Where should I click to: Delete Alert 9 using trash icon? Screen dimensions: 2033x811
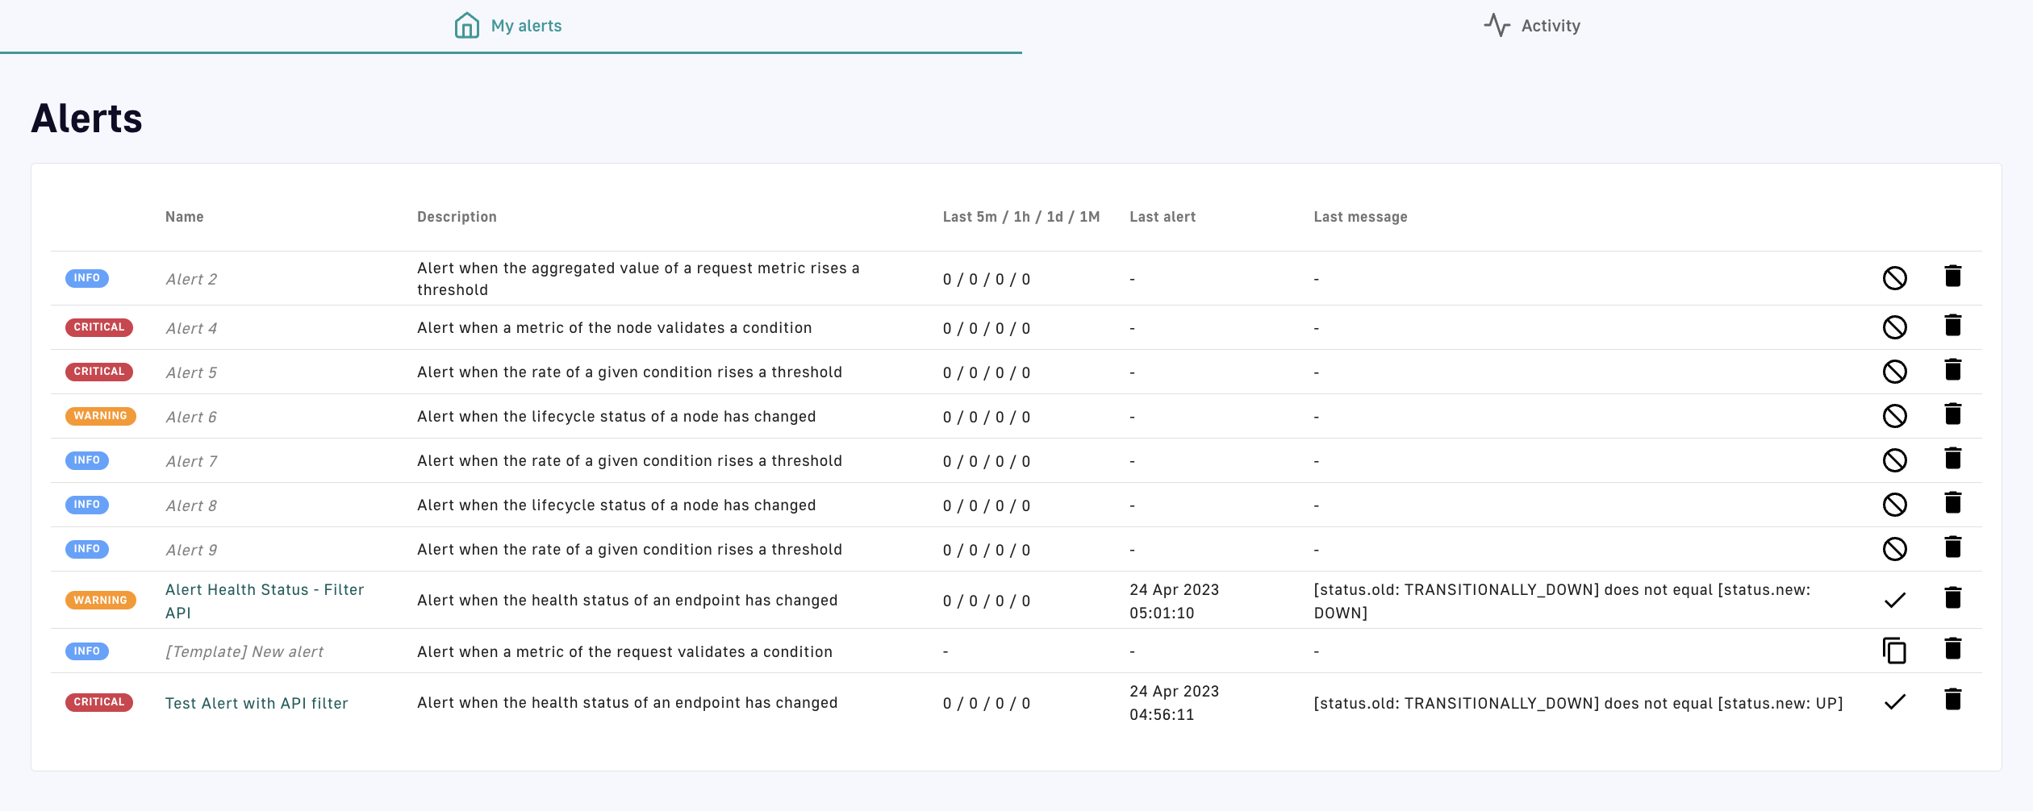click(1952, 547)
